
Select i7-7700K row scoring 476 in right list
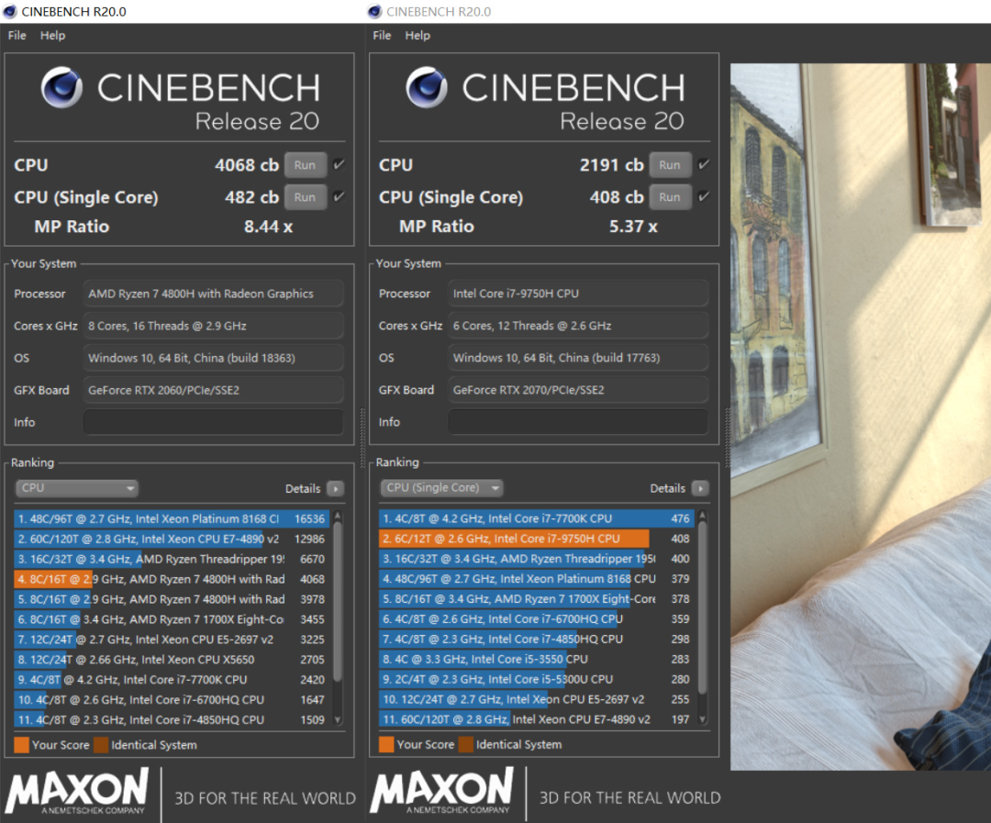[x=536, y=518]
